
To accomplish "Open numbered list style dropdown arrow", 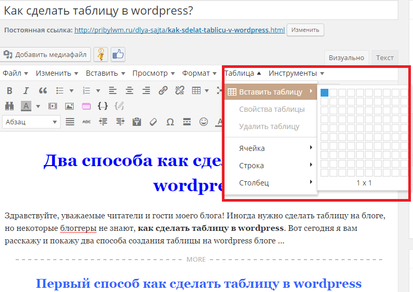I will point(98,91).
